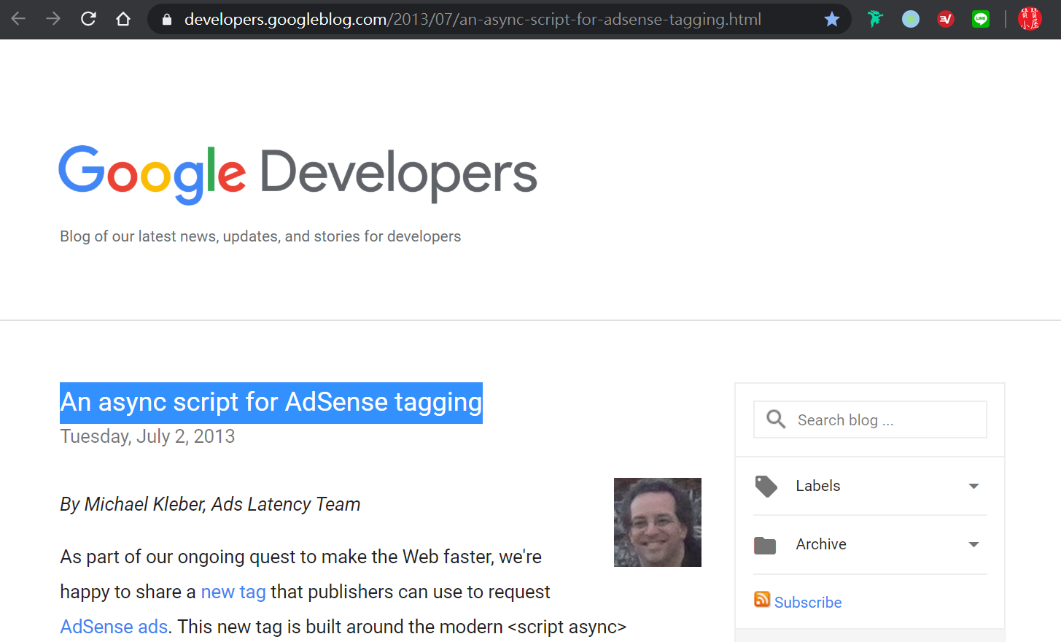This screenshot has width=1061, height=642.
Task: Click the 'Archive' sidebar label
Action: click(821, 544)
